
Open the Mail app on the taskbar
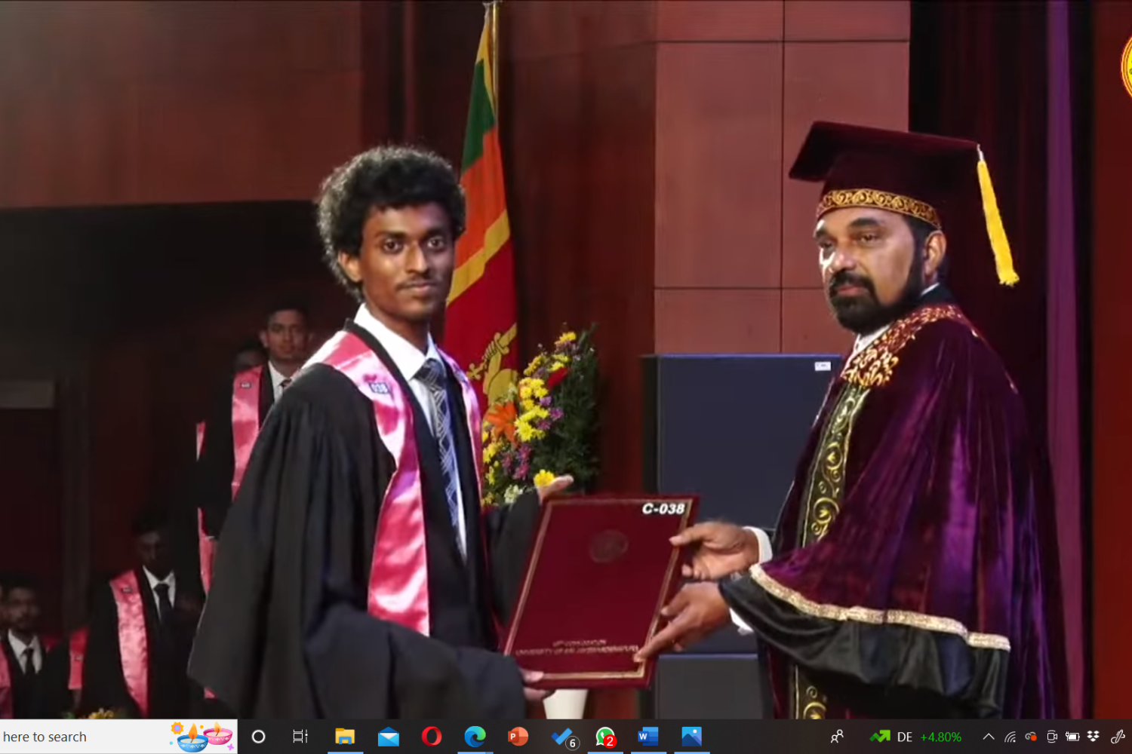(x=389, y=737)
